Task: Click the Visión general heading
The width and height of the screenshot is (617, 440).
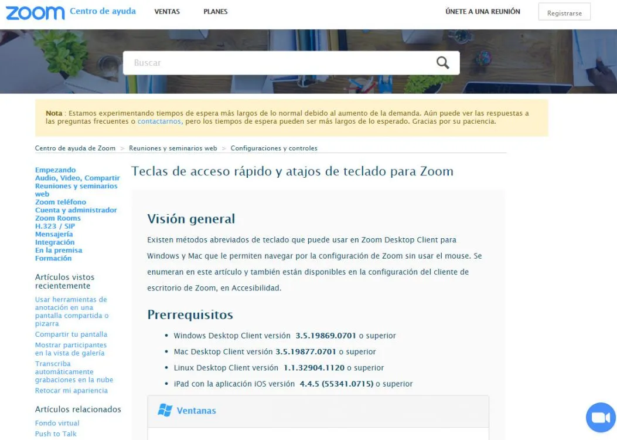Action: point(191,219)
